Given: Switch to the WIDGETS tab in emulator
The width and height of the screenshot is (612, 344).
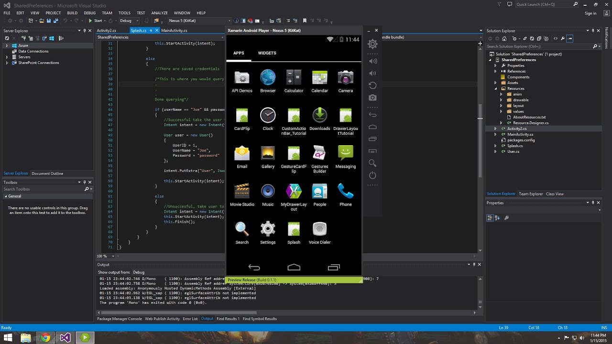Looking at the screenshot, I should (267, 53).
